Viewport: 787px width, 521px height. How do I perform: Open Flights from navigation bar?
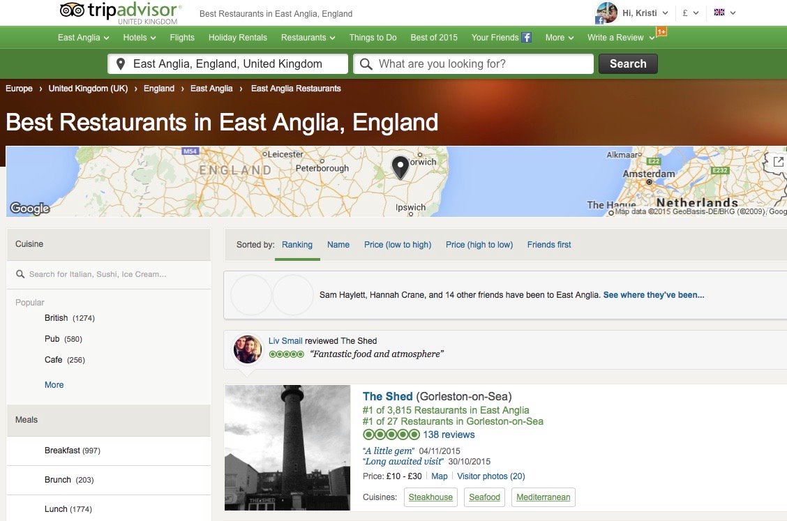tap(182, 38)
